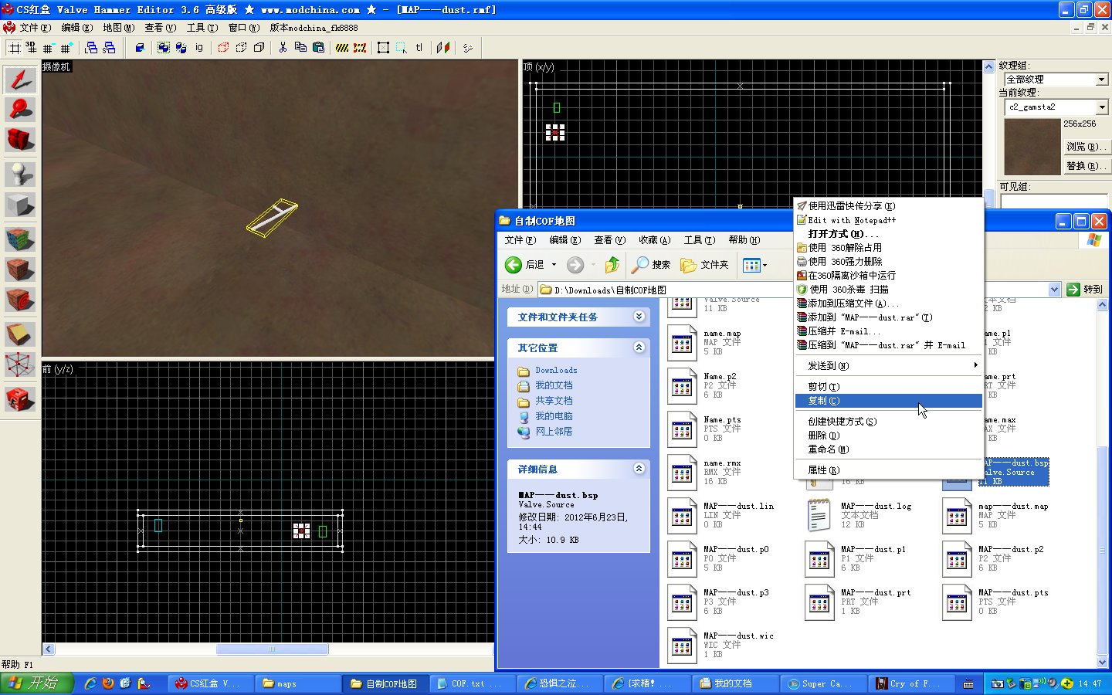Click the Show all hidden objects icon
Screen dimensions: 1112x695
(259, 48)
